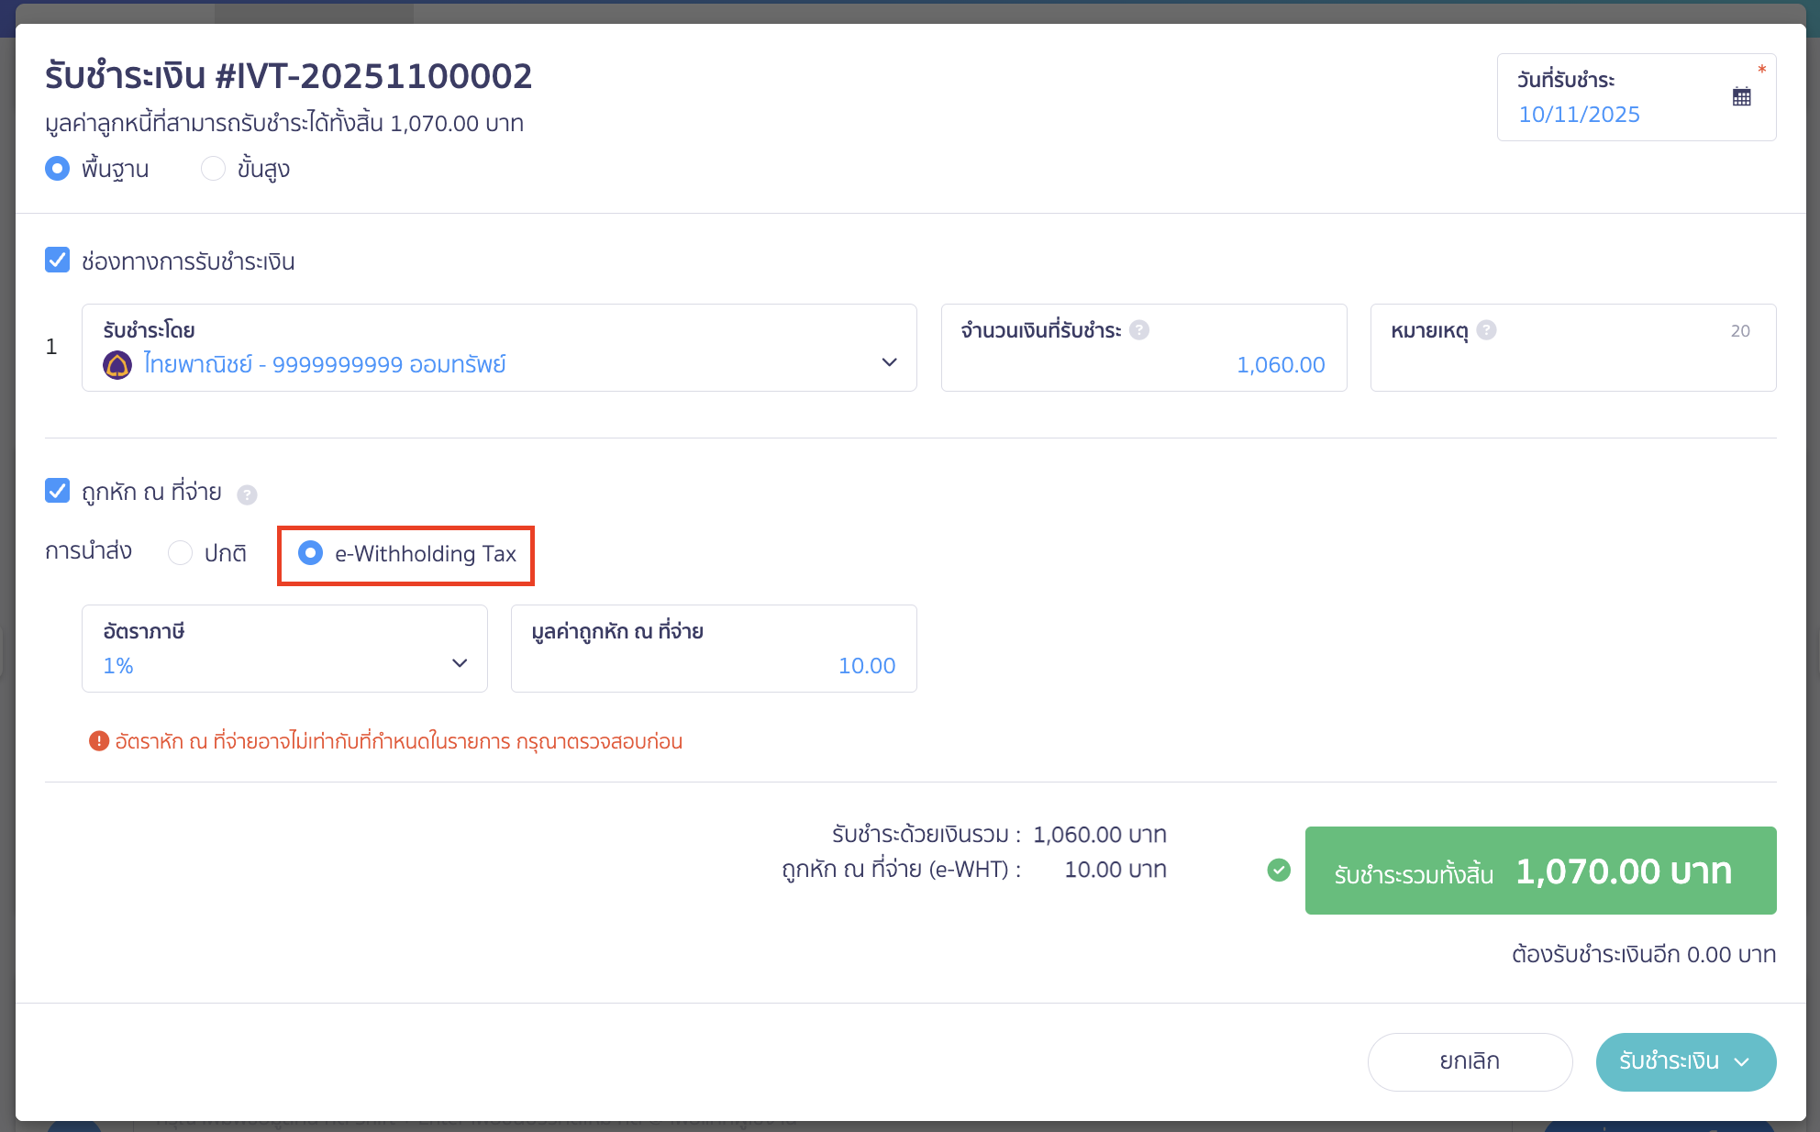Edit the received amount field showing 1,060.00

click(1280, 364)
